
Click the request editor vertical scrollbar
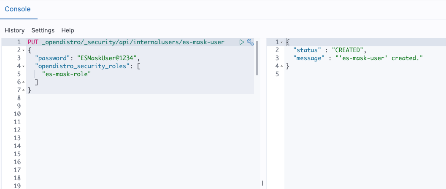click(257, 58)
